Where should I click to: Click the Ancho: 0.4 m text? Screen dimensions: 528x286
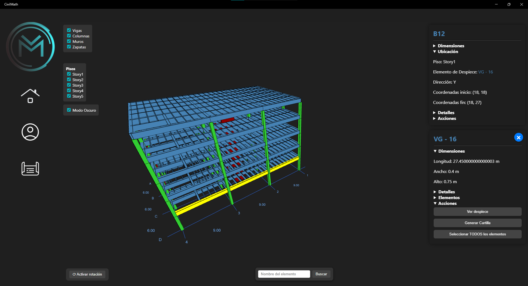[x=446, y=171]
